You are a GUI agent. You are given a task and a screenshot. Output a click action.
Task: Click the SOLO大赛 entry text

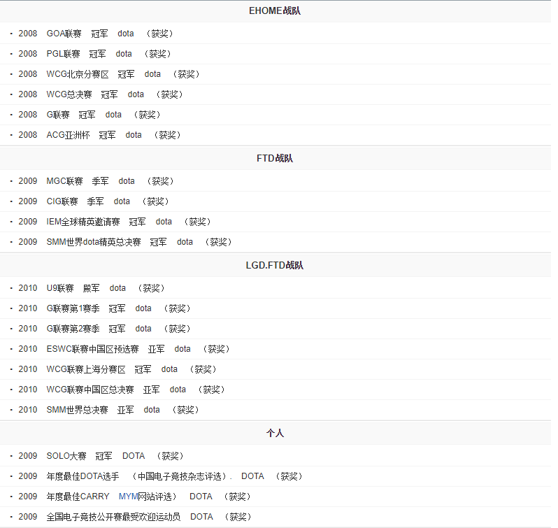pos(66,456)
